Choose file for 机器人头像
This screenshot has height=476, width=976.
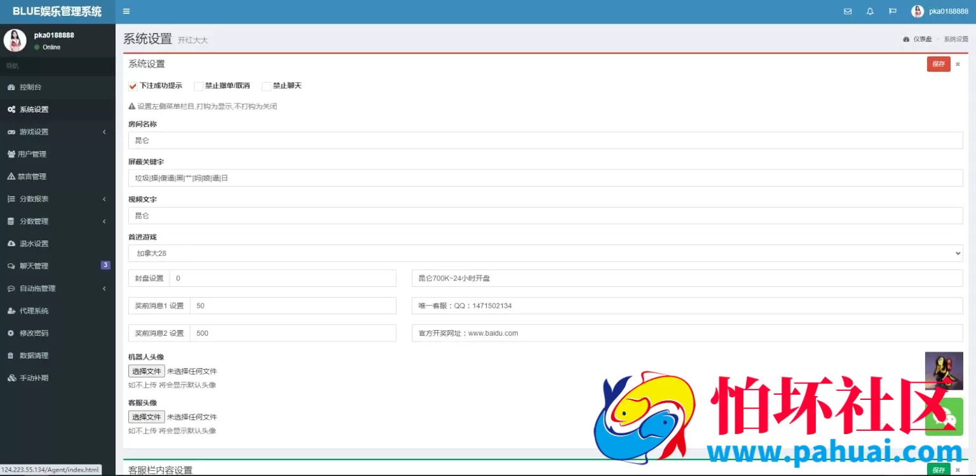click(x=146, y=371)
